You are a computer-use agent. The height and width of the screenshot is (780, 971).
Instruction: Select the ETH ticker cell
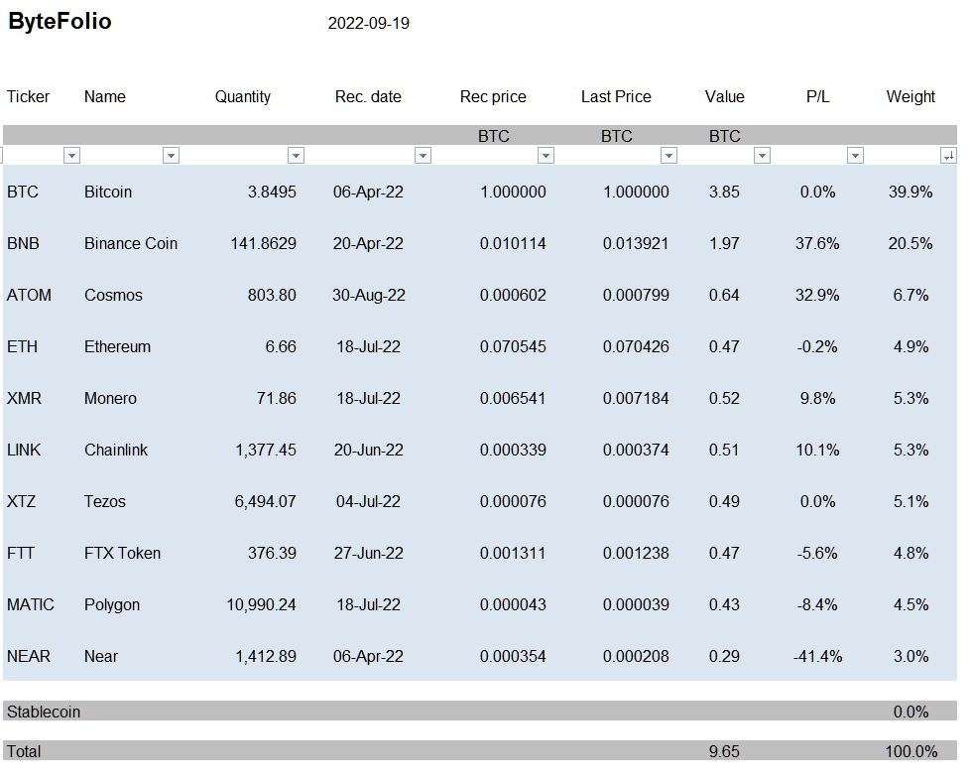[22, 346]
